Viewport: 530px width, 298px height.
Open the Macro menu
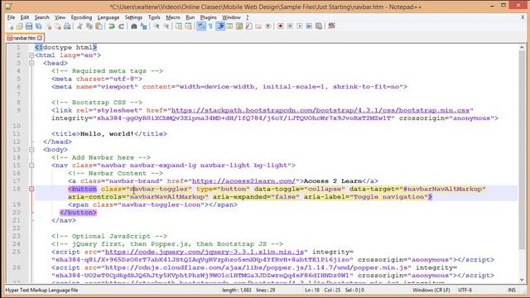click(173, 17)
